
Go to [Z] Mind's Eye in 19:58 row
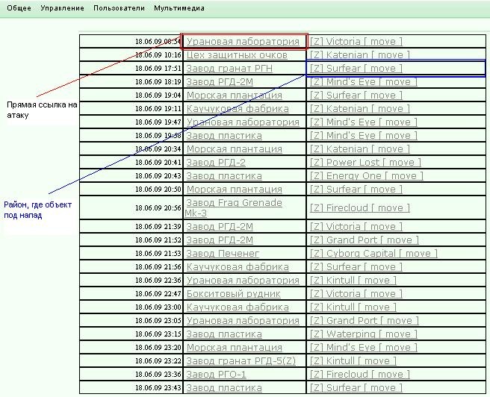click(x=364, y=136)
